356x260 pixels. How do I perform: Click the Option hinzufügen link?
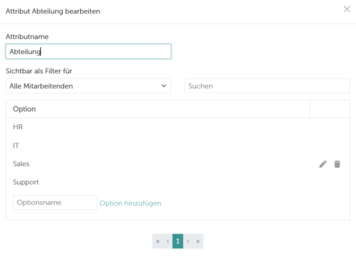130,203
